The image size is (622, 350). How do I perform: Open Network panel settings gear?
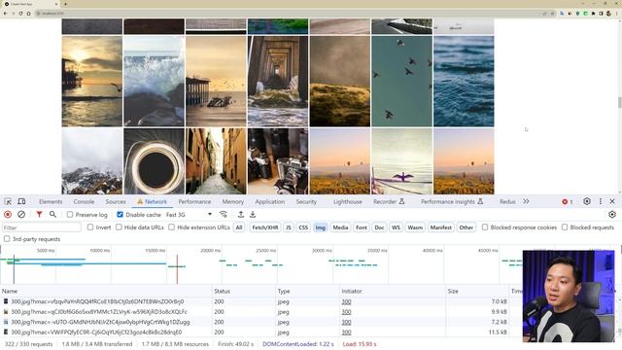pyautogui.click(x=612, y=214)
